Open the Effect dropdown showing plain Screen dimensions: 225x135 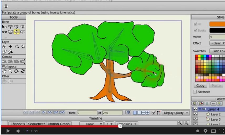217,43
